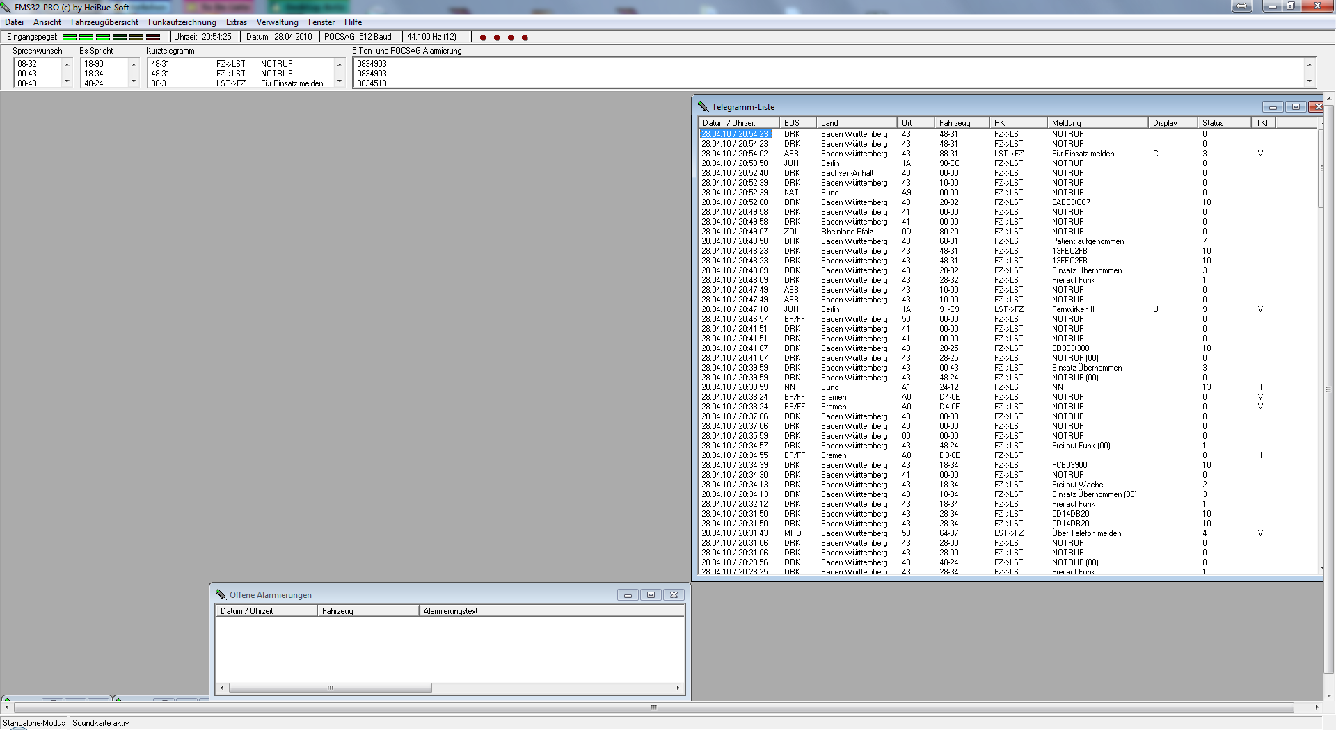
Task: Click the Sprechwunsch list scroll-down arrow
Action: coord(67,81)
